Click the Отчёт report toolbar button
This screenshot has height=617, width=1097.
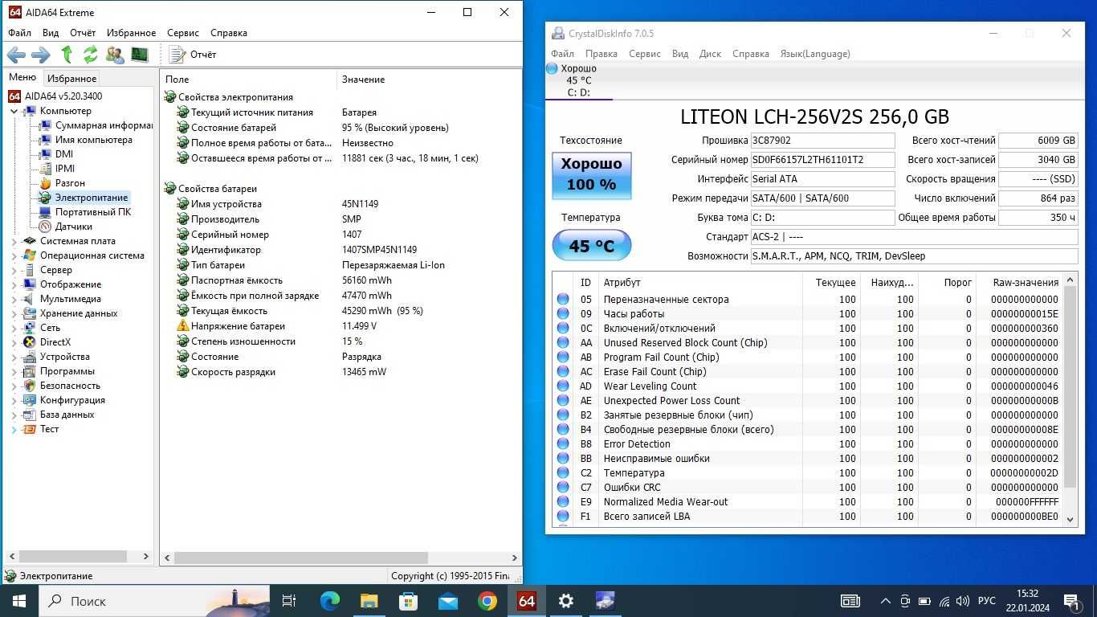(193, 55)
